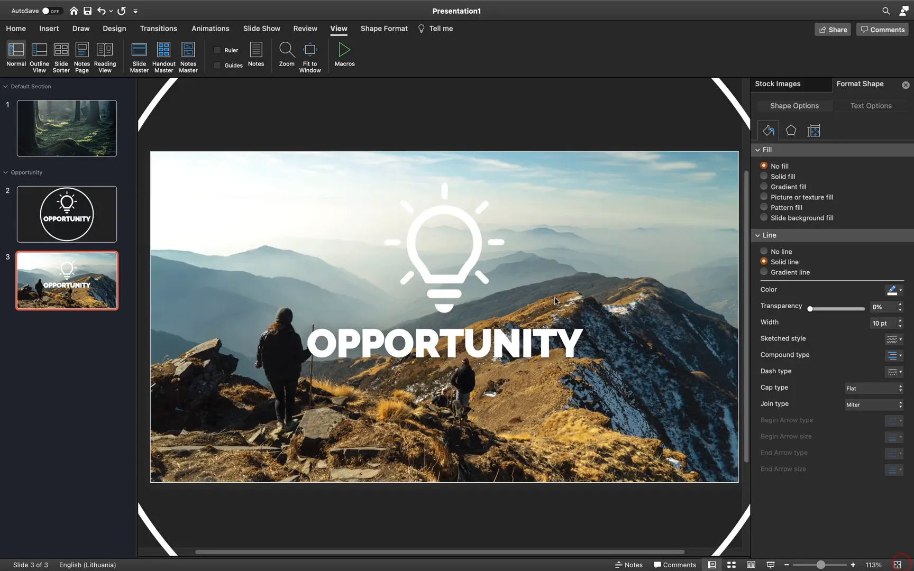The width and height of the screenshot is (914, 571).
Task: Open the Design ribbon tab
Action: pyautogui.click(x=114, y=29)
